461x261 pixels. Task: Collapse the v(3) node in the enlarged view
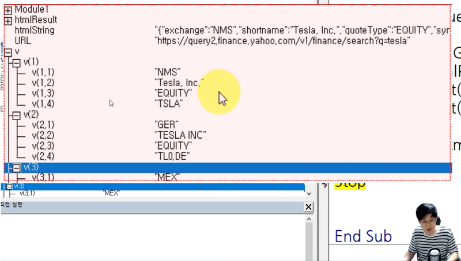(x=17, y=167)
